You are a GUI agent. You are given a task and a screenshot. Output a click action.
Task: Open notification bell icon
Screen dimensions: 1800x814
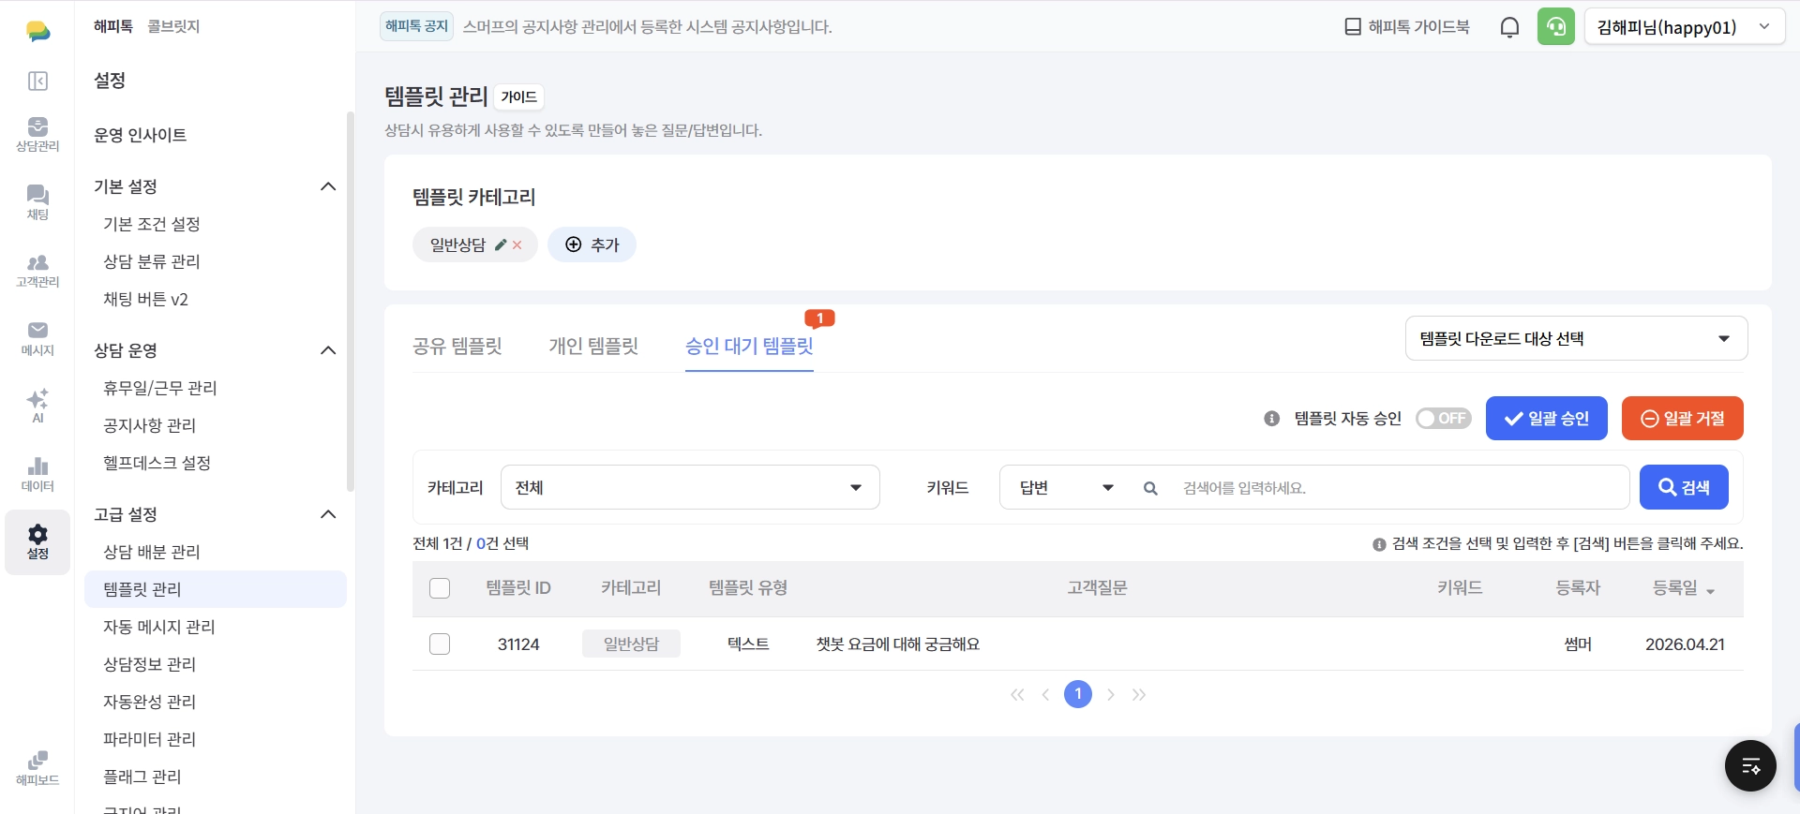click(x=1509, y=27)
